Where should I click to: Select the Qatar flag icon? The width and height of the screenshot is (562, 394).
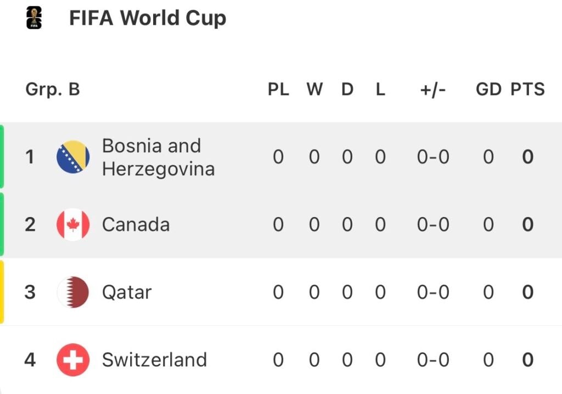point(73,292)
